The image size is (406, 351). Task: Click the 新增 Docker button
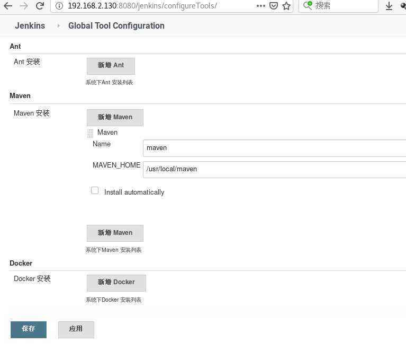(x=116, y=283)
